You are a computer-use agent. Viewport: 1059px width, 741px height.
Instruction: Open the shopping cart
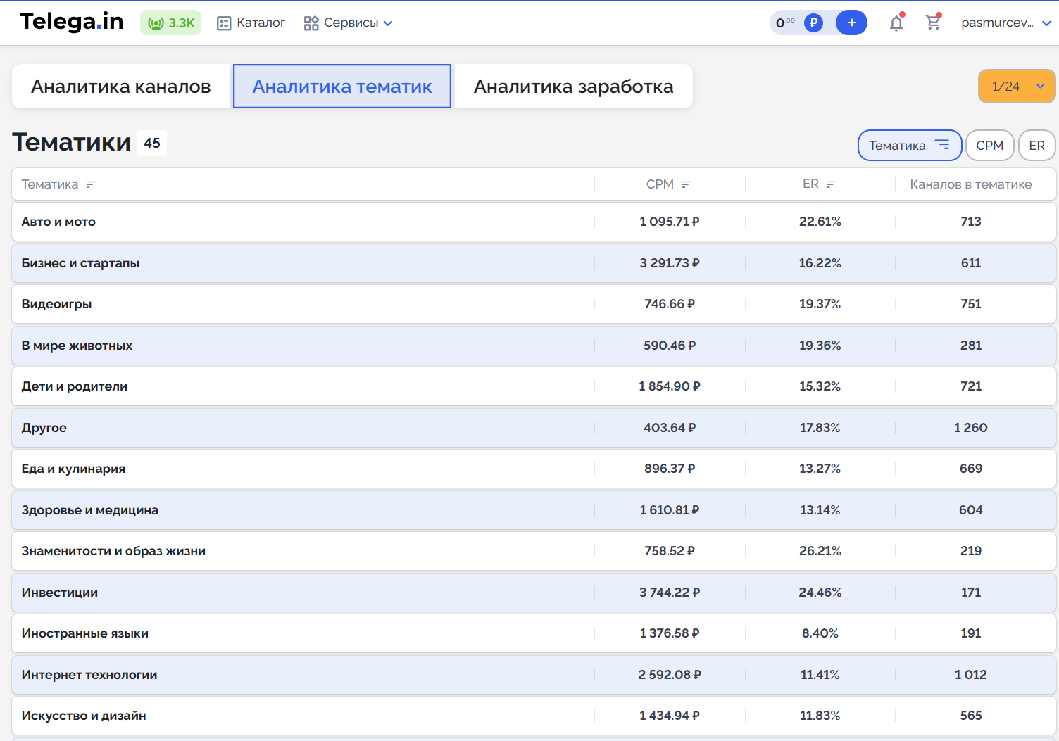[x=933, y=23]
